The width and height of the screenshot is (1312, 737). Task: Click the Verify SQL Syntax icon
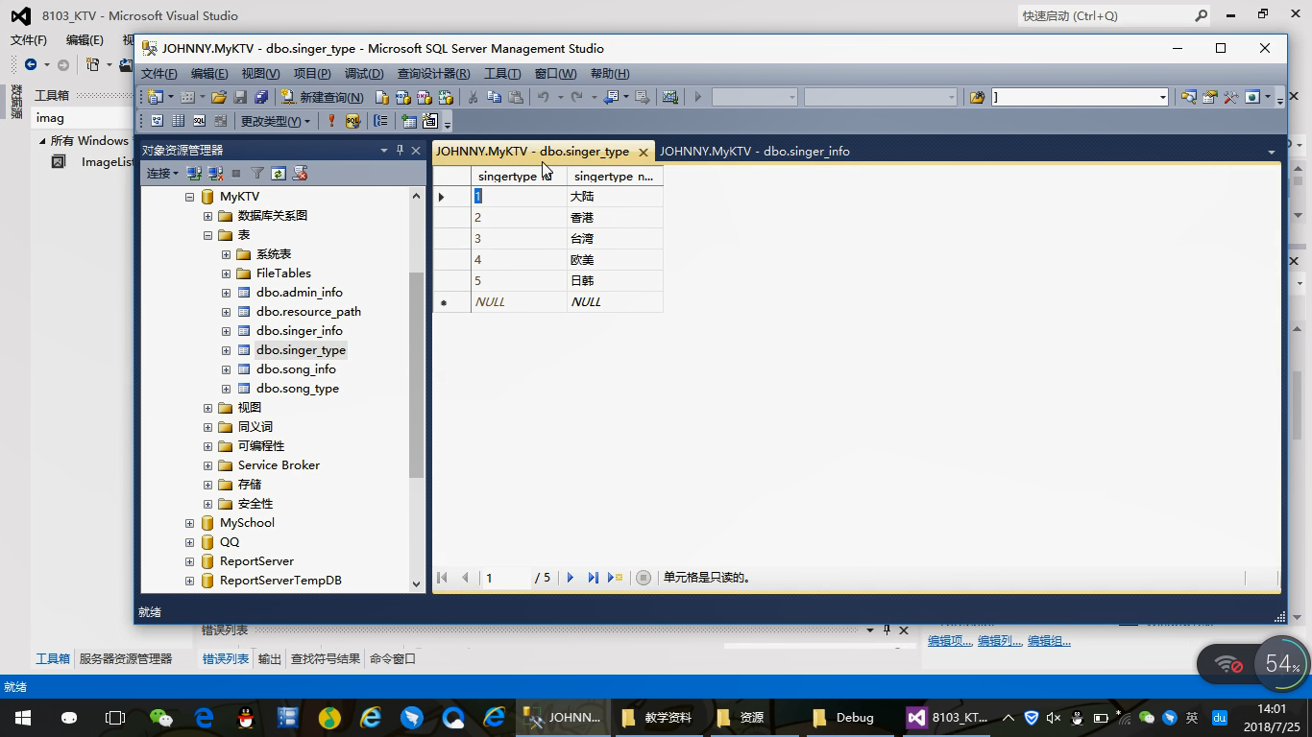[x=352, y=121]
